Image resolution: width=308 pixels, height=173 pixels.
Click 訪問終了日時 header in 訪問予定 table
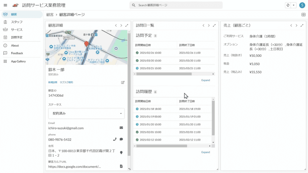[187, 45]
